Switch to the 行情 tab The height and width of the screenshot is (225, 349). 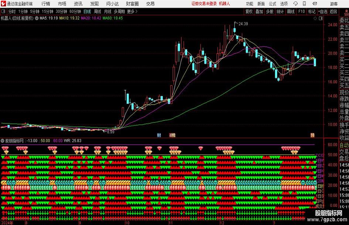[x=46, y=4]
